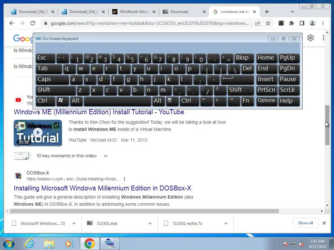The height and width of the screenshot is (250, 334).
Task: Tap the PrtScn key on keyboard
Action: tap(267, 90)
